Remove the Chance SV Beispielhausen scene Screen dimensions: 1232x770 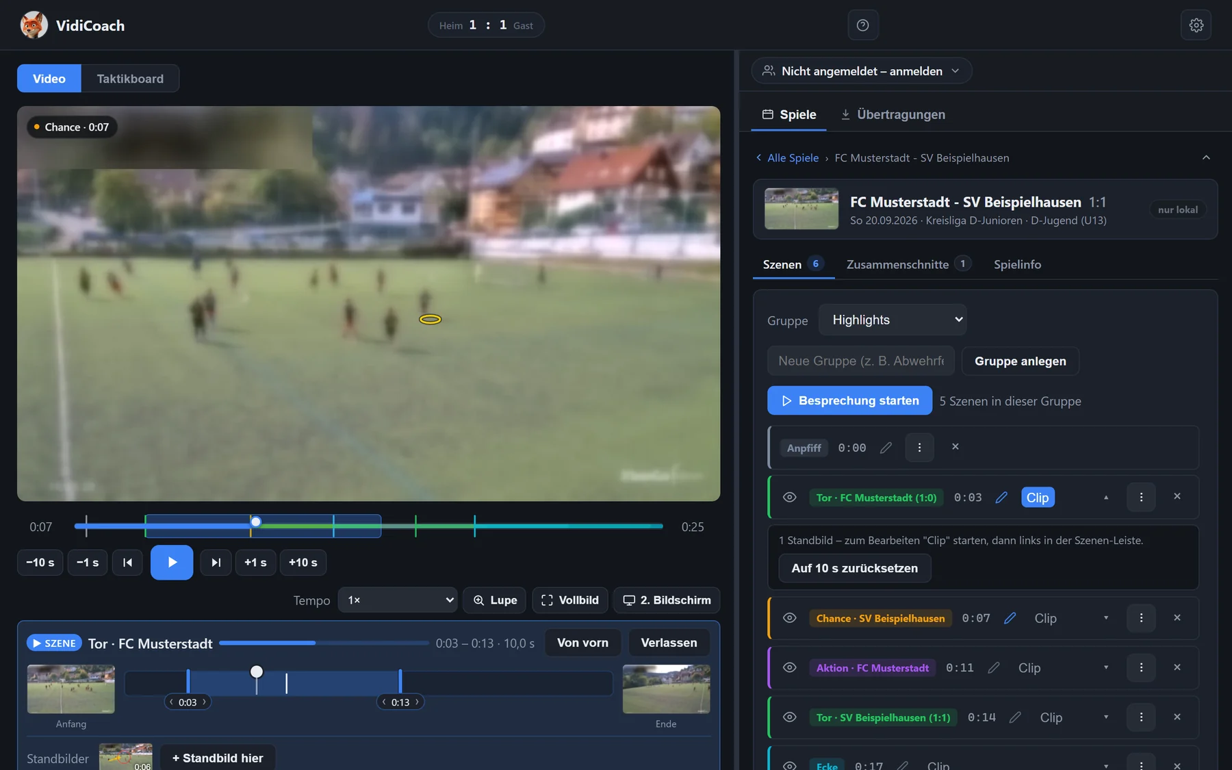tap(1177, 618)
